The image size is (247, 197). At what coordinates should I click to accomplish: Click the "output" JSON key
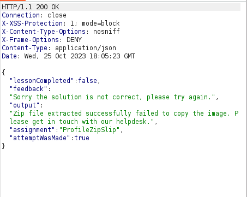point(25,105)
